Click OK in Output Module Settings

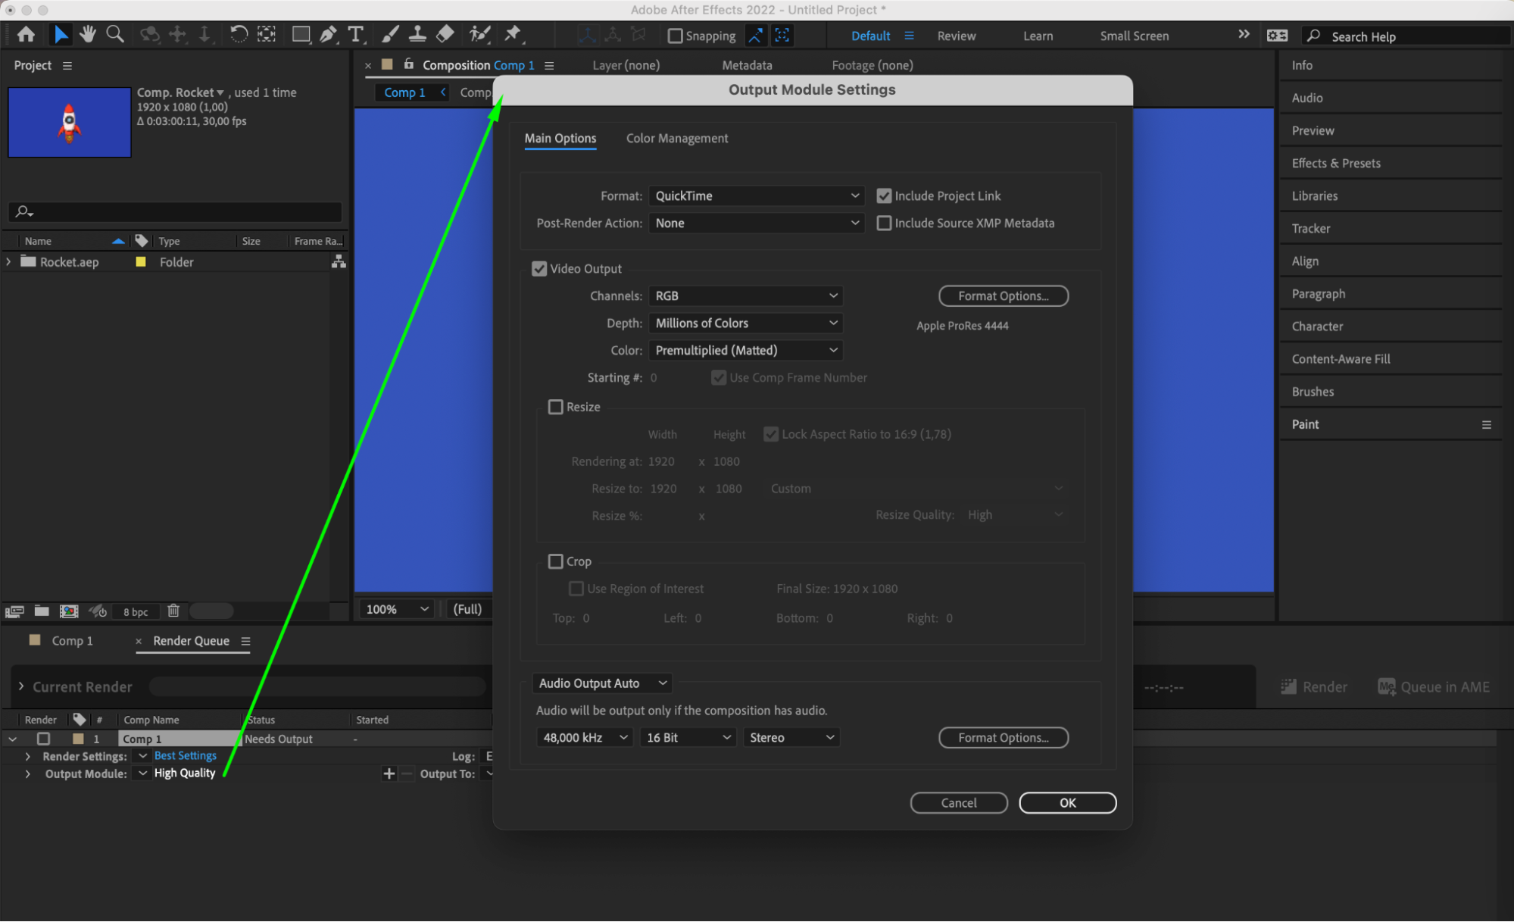tap(1067, 803)
